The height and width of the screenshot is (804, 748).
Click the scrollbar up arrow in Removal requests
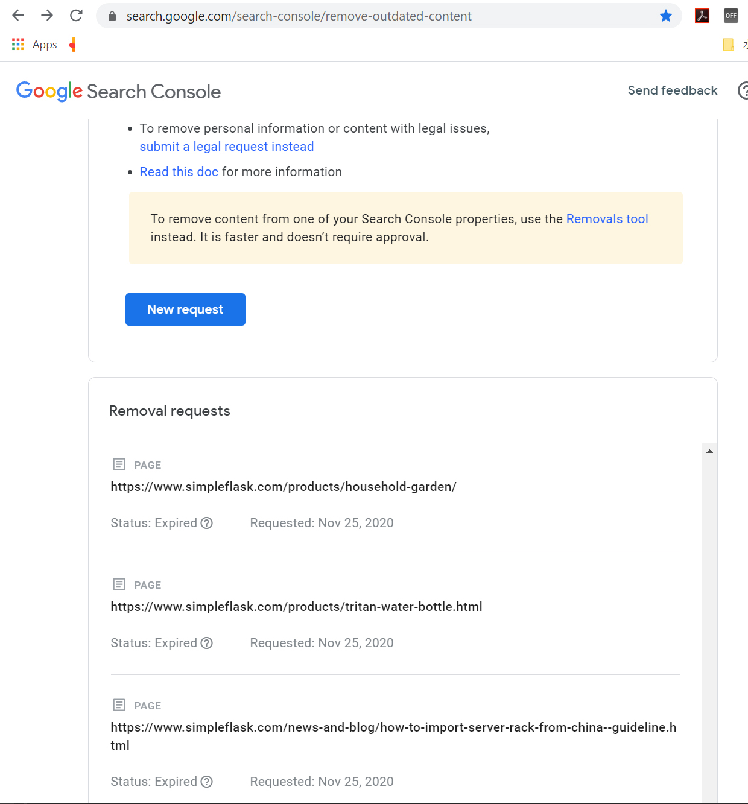click(710, 451)
